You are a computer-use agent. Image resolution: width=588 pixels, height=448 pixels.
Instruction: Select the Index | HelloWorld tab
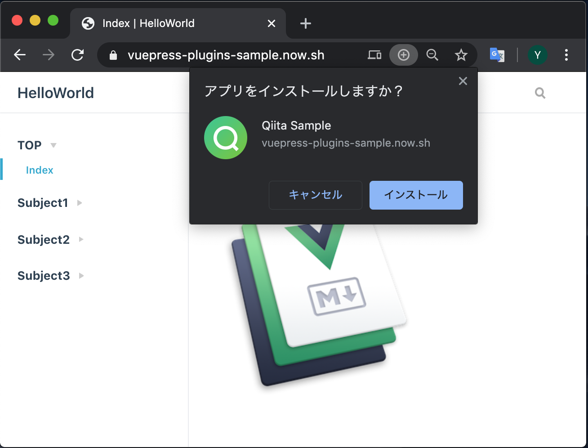tap(178, 23)
